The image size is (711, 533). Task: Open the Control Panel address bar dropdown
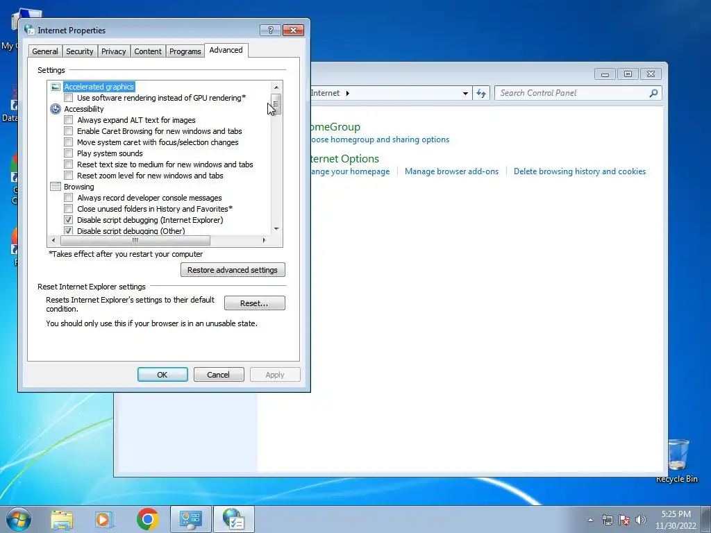click(465, 94)
